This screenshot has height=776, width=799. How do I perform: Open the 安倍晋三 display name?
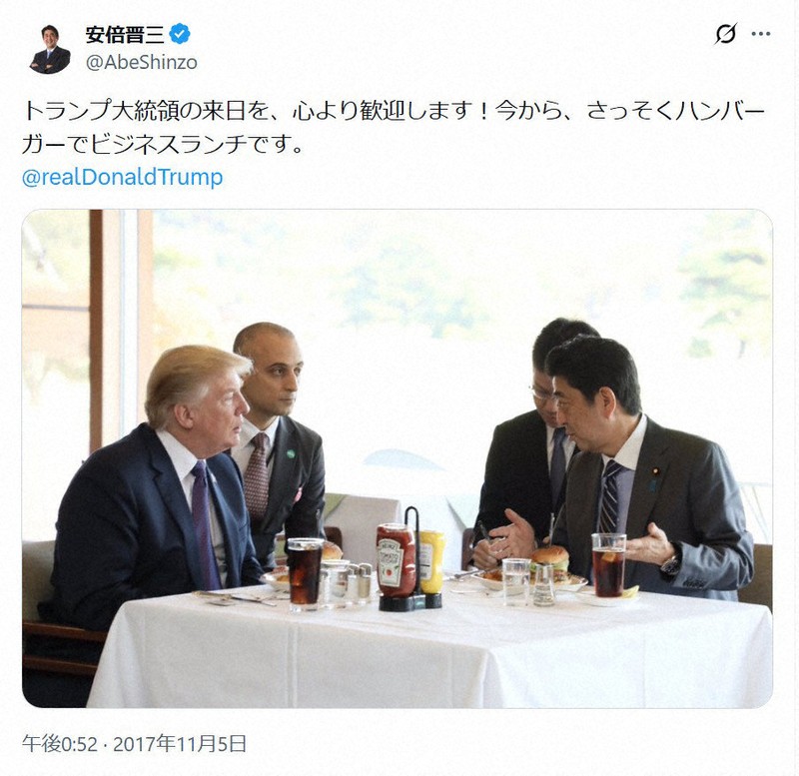125,35
